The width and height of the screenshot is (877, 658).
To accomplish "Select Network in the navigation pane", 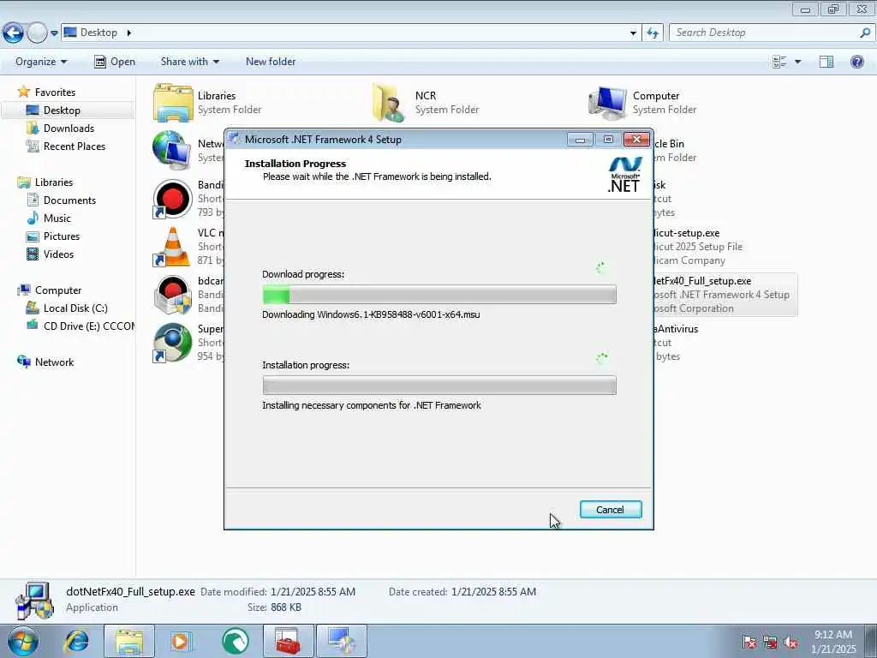I will coord(54,362).
